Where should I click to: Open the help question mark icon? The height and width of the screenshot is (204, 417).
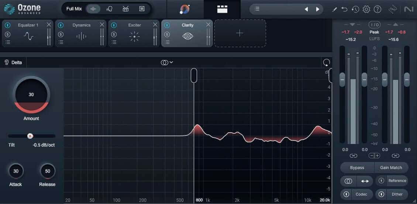tap(378, 10)
